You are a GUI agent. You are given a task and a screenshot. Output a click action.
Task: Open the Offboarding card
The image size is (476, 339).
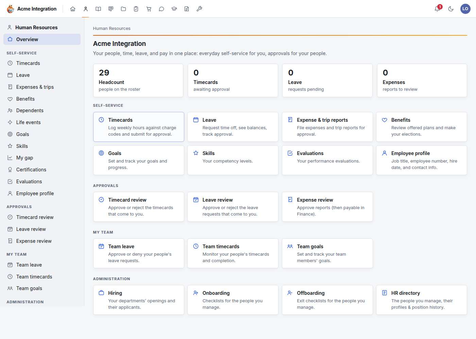(x=327, y=300)
